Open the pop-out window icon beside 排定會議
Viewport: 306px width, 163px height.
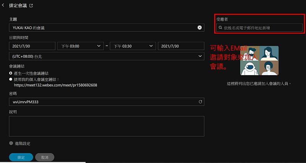click(x=31, y=6)
